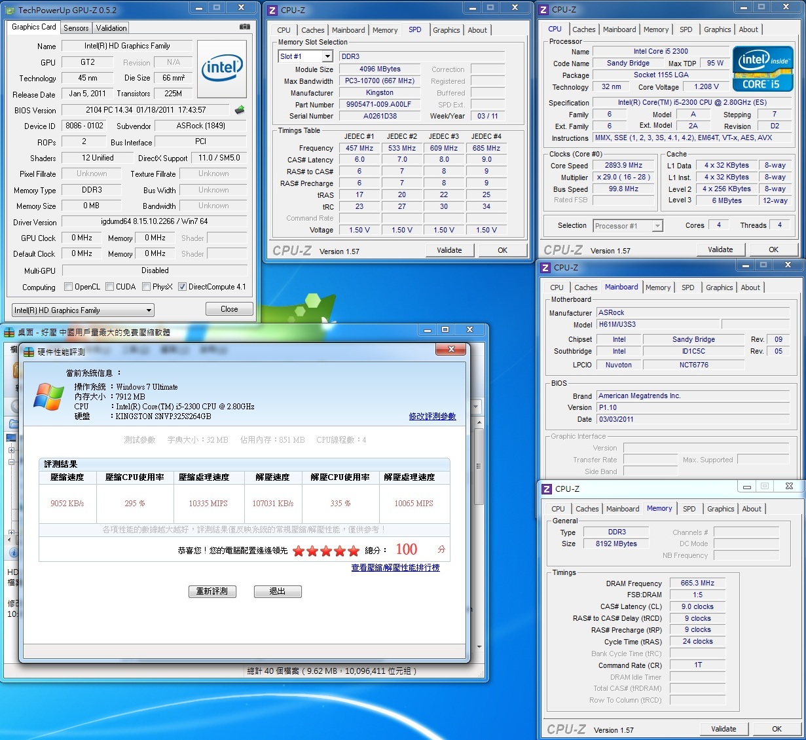806x740 pixels.
Task: Click Validate in the CPU-Z Memory window
Action: tap(724, 729)
